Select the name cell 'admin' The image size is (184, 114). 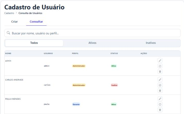coord(8,61)
